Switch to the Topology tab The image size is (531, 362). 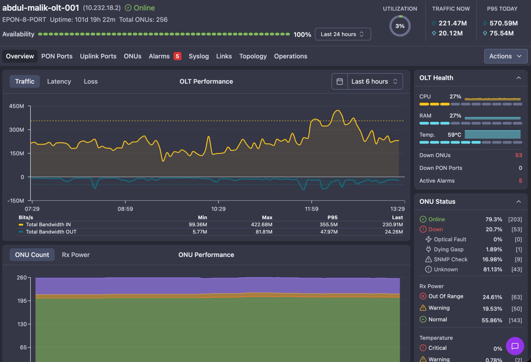pos(253,56)
